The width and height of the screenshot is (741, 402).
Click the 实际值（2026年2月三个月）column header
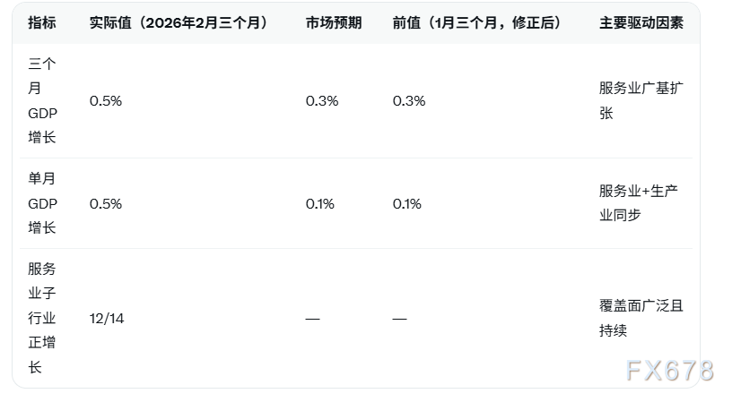(x=179, y=23)
